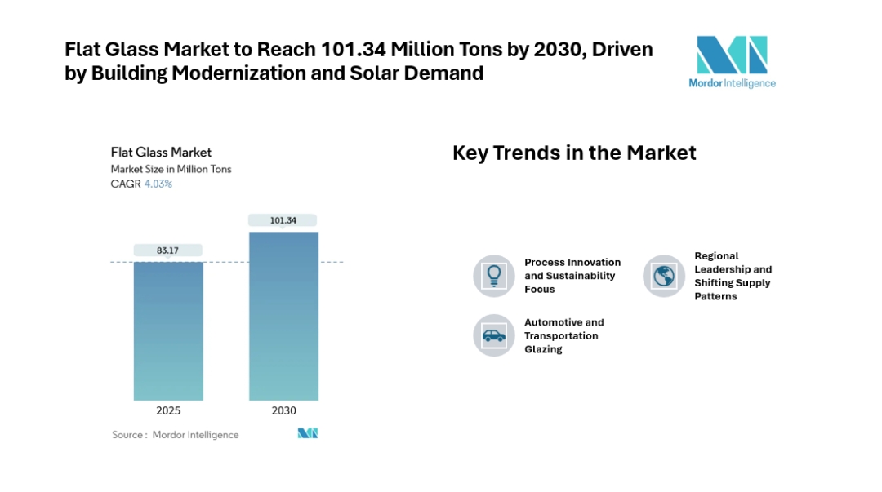This screenshot has width=882, height=492.
Task: Click the car Automotive Glazing icon
Action: coord(494,335)
